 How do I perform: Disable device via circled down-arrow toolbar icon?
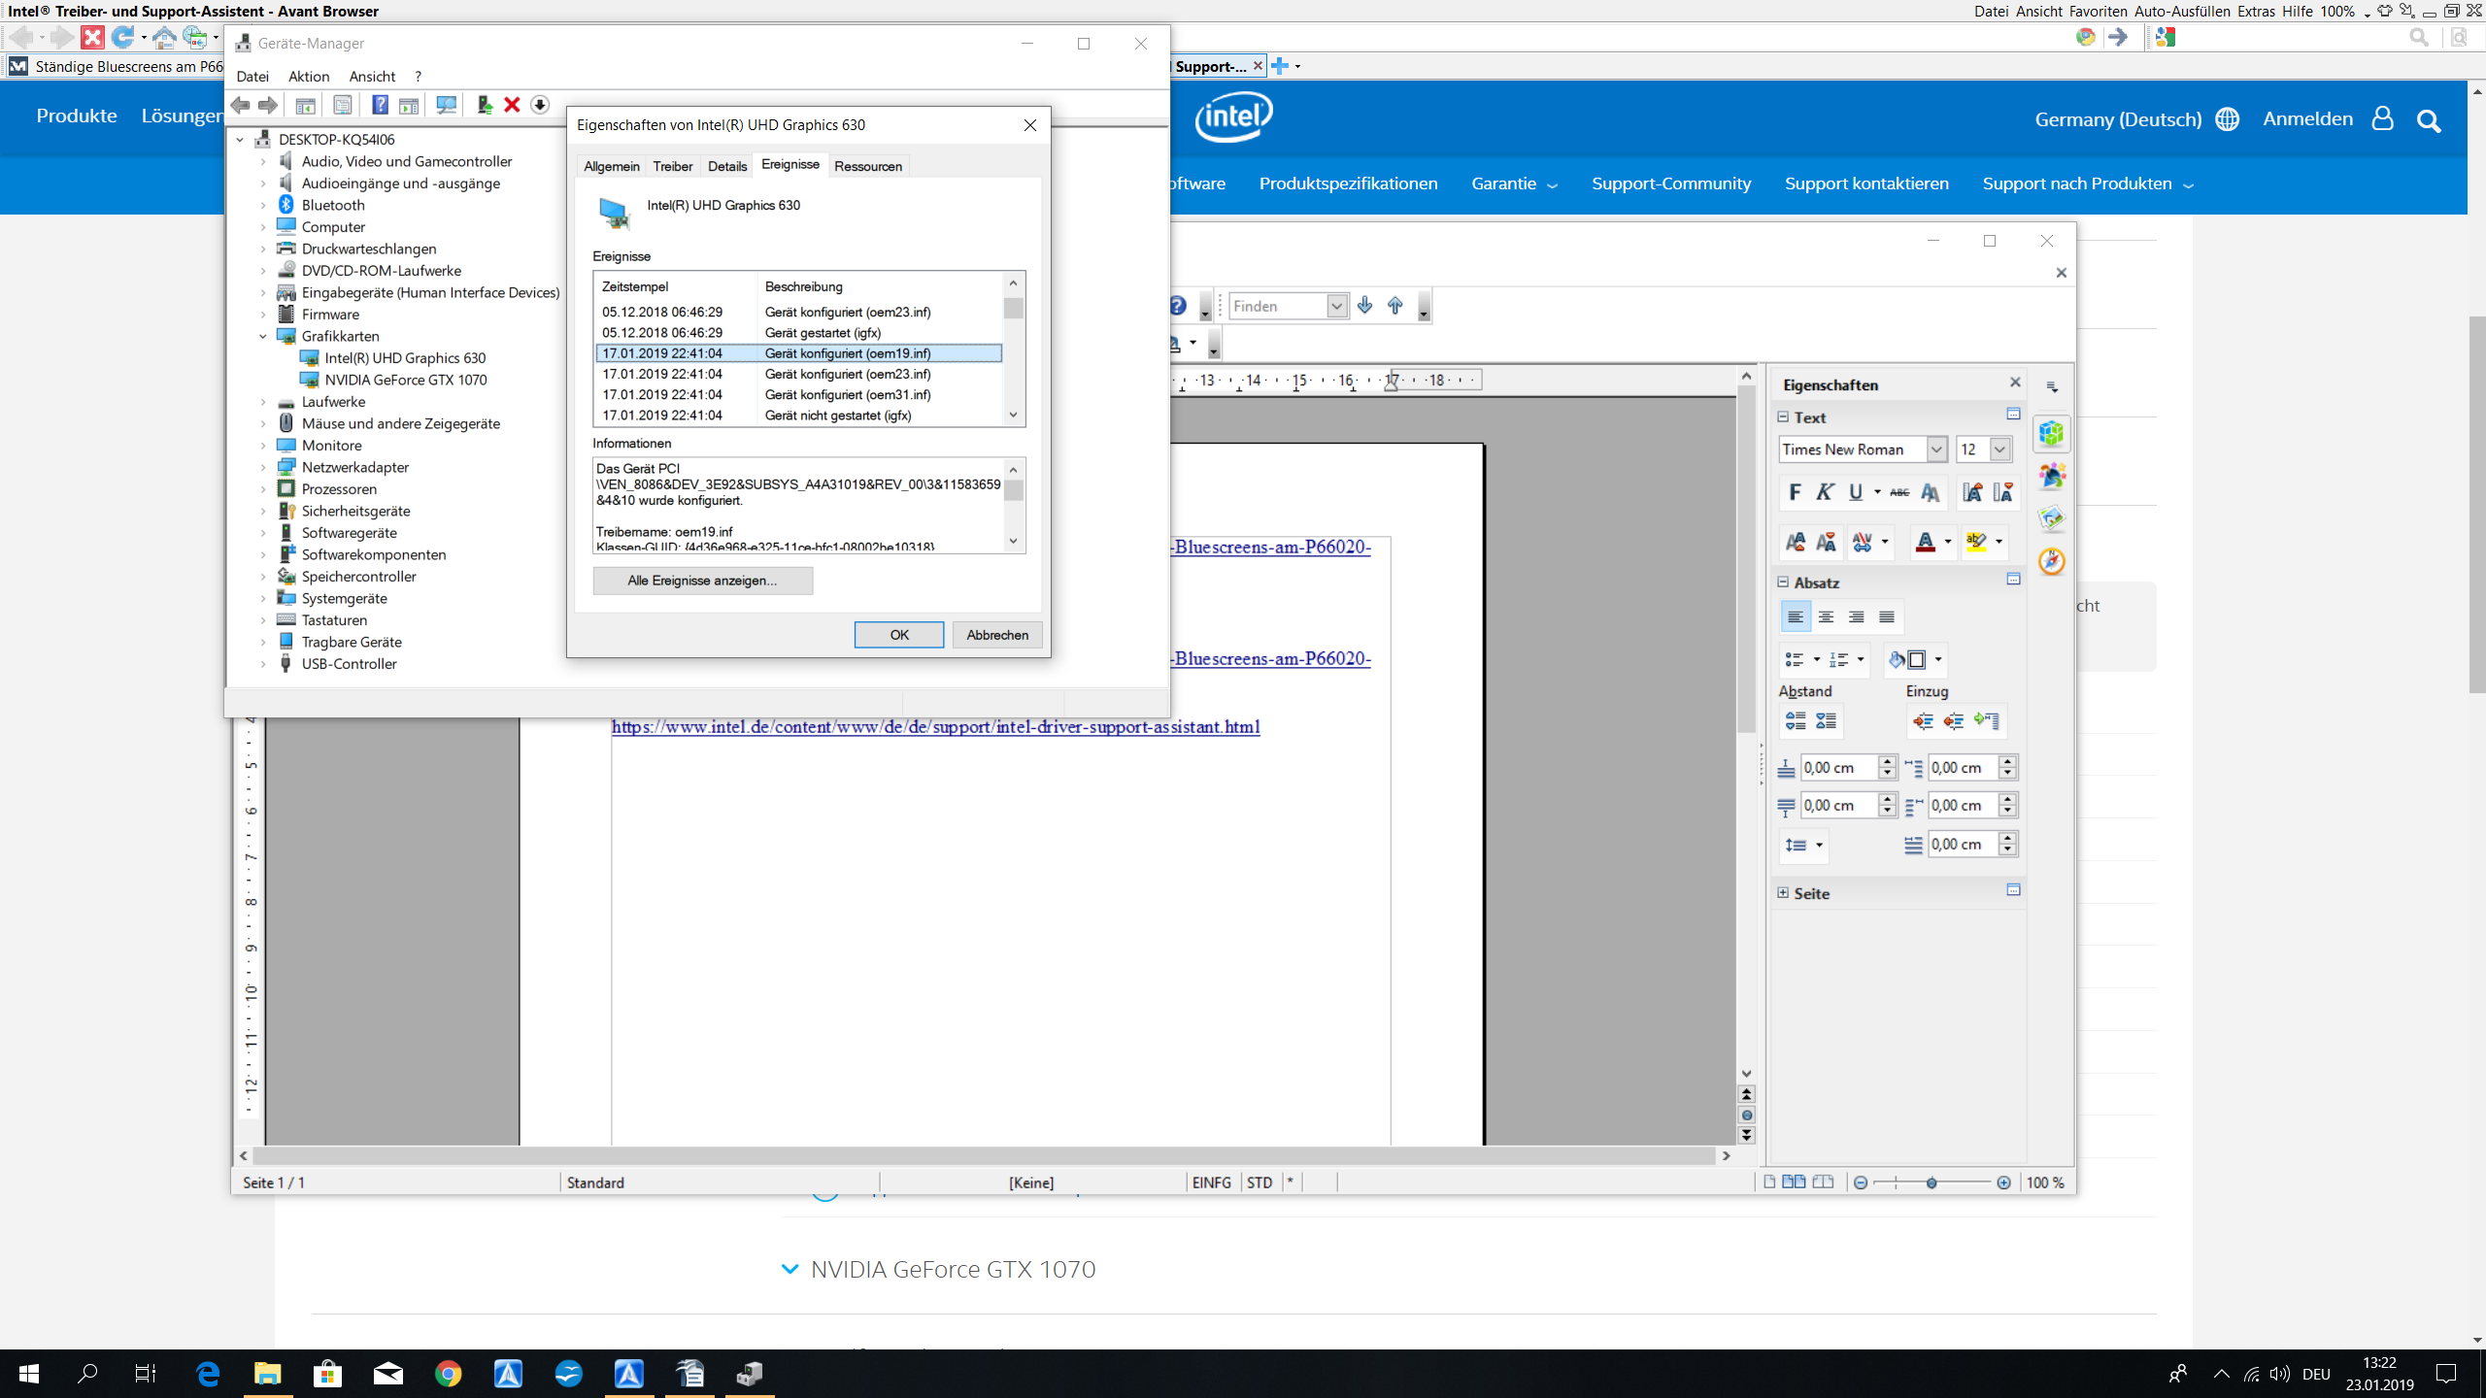coord(541,105)
